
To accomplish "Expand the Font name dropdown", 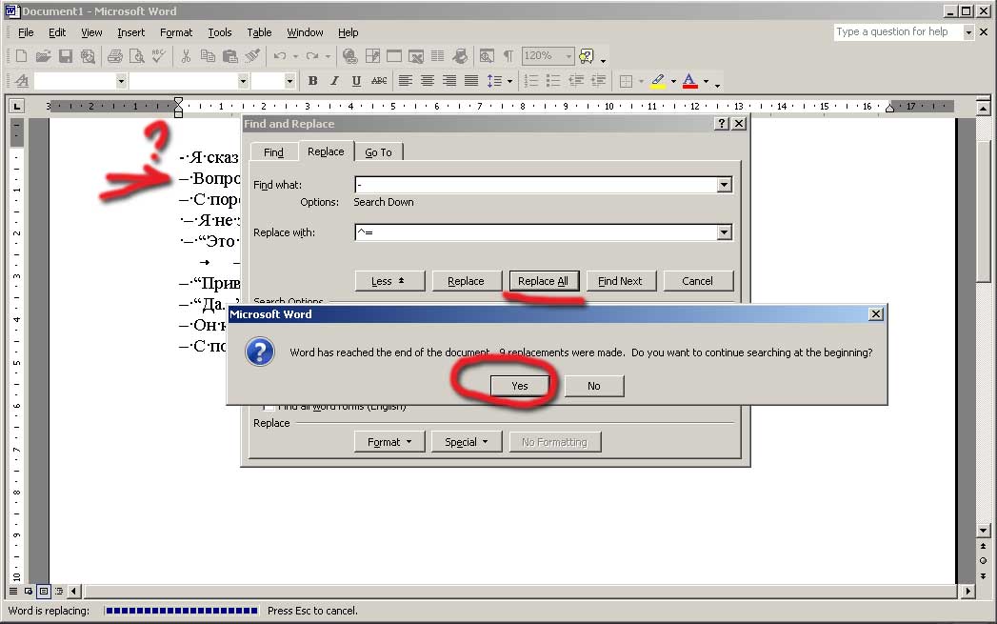I will [242, 81].
